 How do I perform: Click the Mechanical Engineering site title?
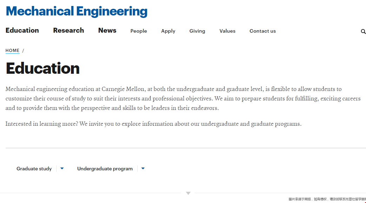pyautogui.click(x=77, y=11)
